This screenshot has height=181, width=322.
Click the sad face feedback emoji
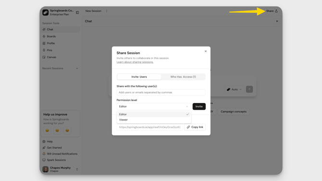tap(47, 130)
